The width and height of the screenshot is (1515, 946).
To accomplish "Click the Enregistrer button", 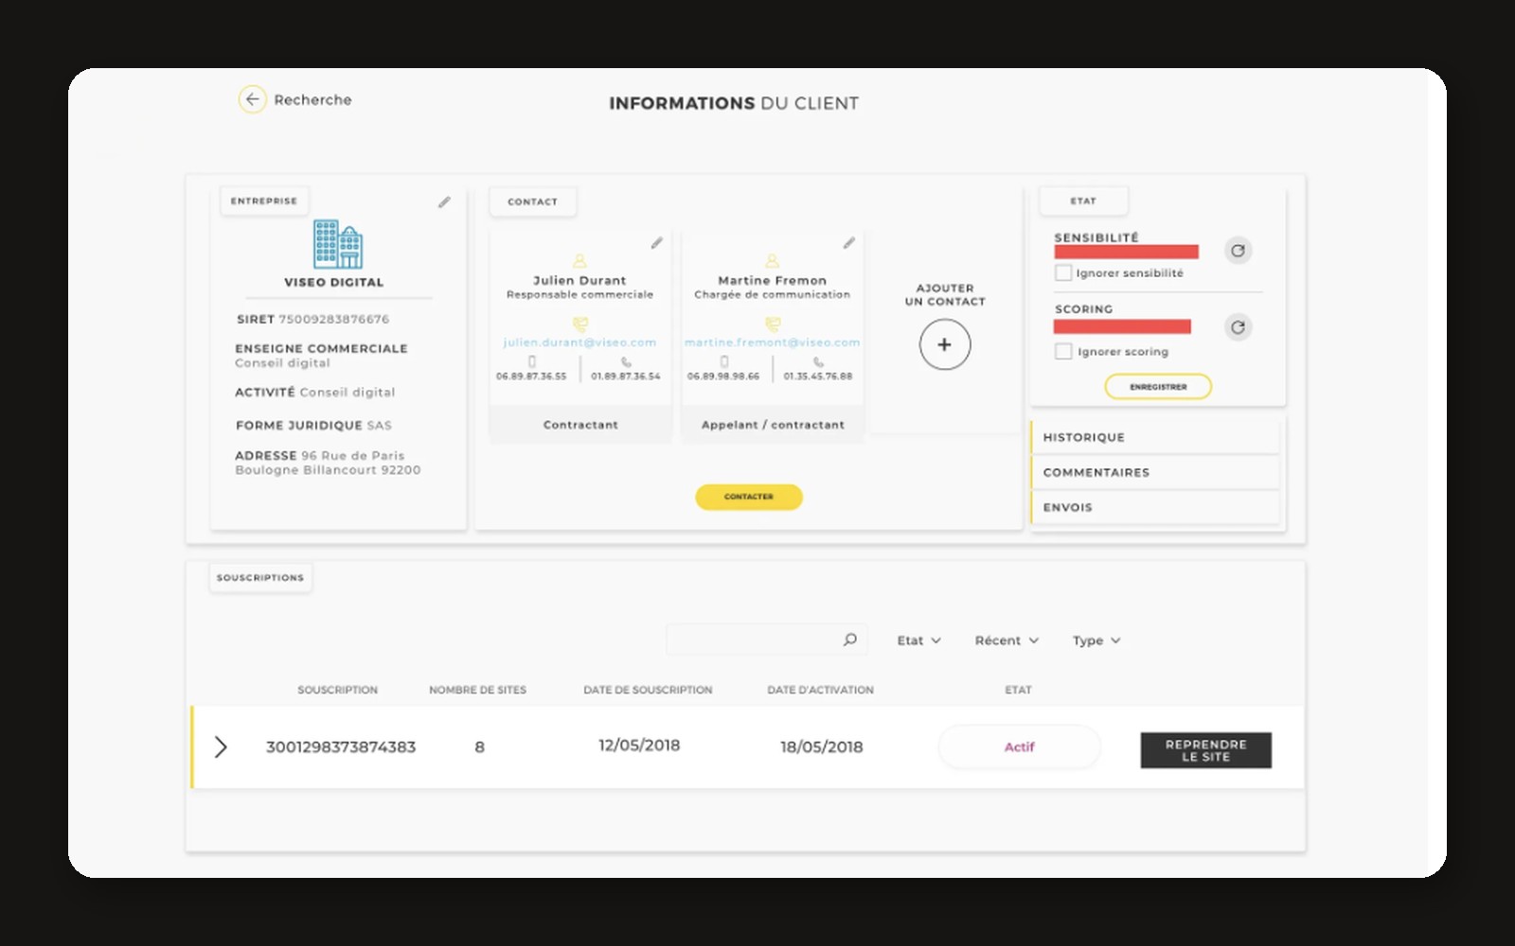I will point(1158,386).
